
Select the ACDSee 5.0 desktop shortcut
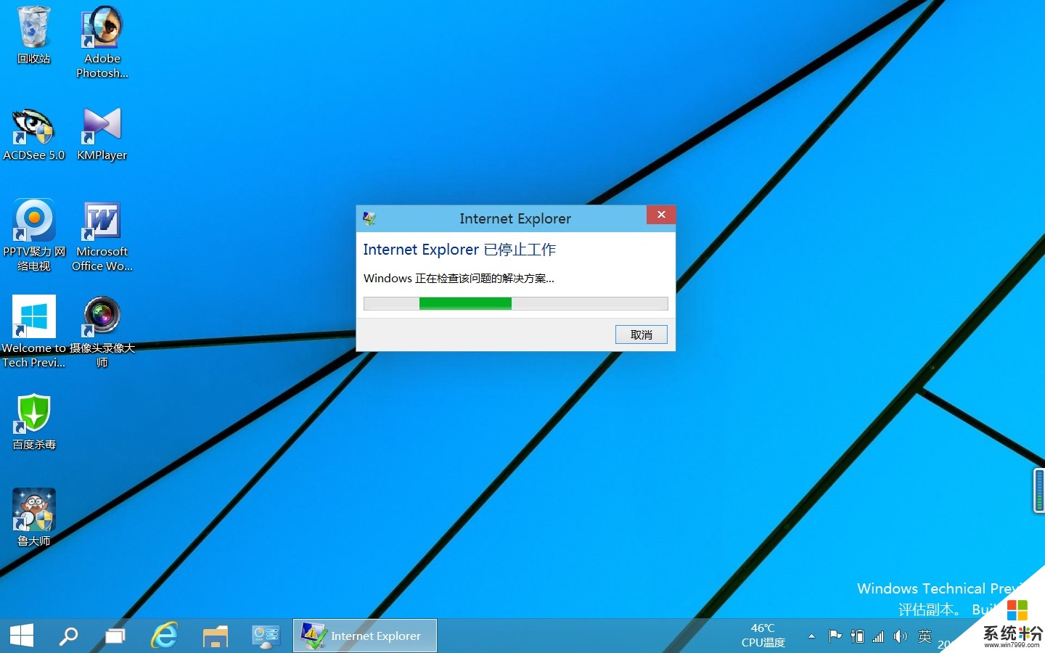click(x=33, y=135)
